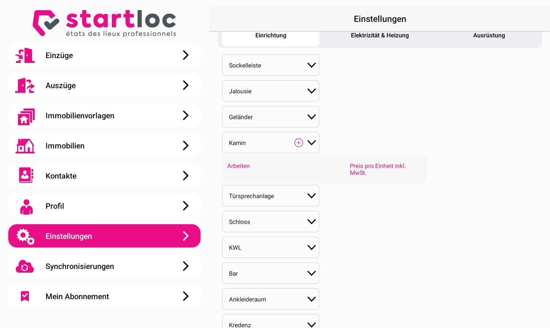Expand the Sockelleiste dropdown
The image size is (550, 328).
(x=271, y=65)
